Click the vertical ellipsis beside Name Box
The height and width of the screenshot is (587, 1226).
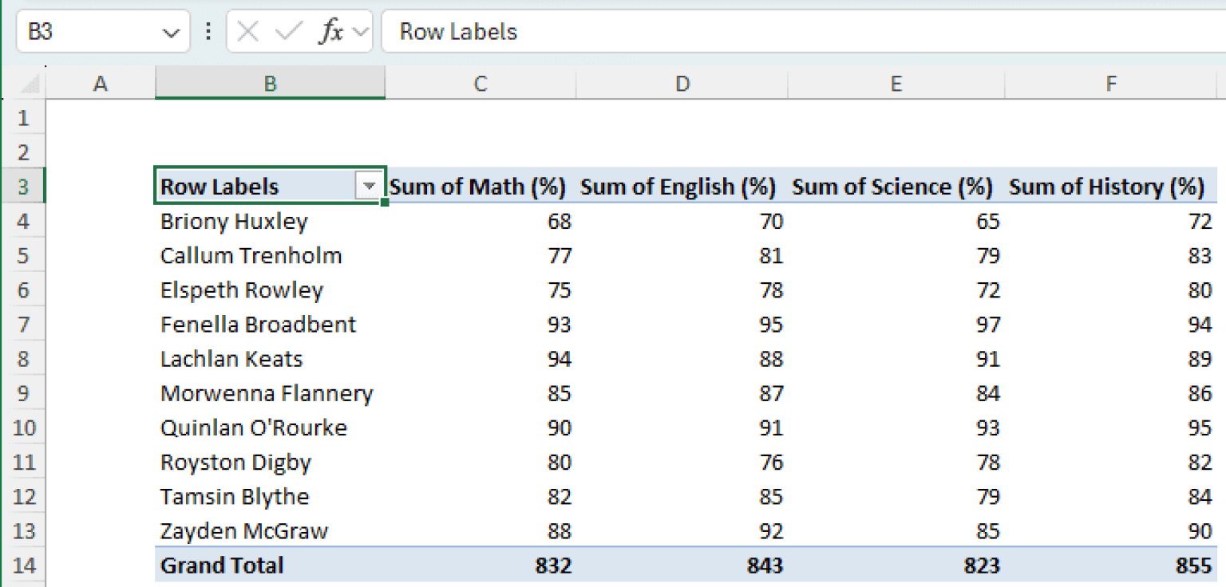(x=207, y=31)
